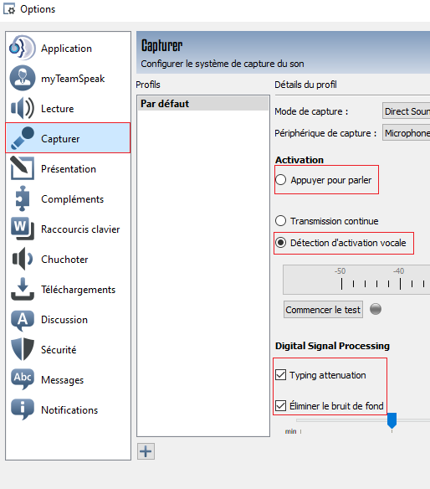Select the myTeamSpeak avatar icon
430x489 pixels.
click(x=22, y=78)
